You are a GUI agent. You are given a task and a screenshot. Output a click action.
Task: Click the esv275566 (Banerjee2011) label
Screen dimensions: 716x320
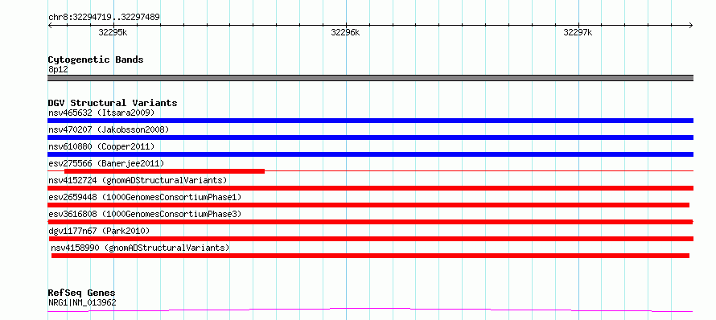(106, 163)
